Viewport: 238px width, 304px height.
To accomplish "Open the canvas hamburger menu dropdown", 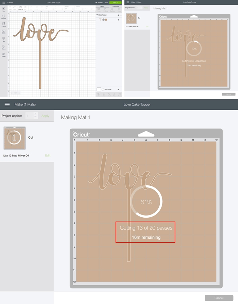I will click(x=3, y=2).
